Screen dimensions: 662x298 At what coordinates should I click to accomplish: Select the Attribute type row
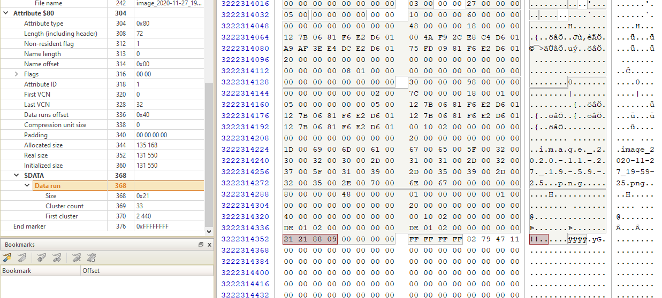click(x=102, y=23)
